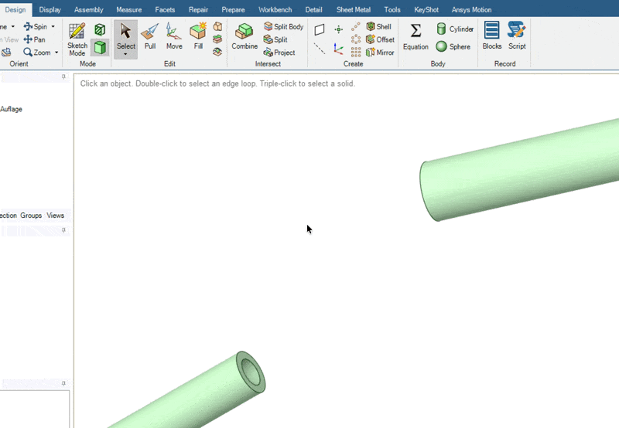Screen dimensions: 619x428
Task: Switch to the Sheet Metal ribbon tab
Action: pos(353,10)
